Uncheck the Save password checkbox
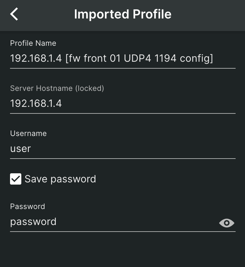Viewport: 245px width, 267px height. click(x=16, y=179)
